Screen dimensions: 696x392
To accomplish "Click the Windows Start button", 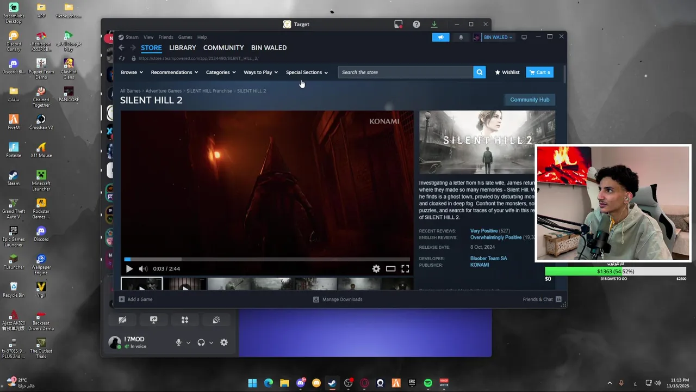I will (252, 383).
